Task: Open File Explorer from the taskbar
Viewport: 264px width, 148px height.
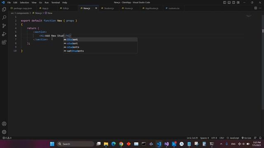Action: pyautogui.click(x=106, y=144)
